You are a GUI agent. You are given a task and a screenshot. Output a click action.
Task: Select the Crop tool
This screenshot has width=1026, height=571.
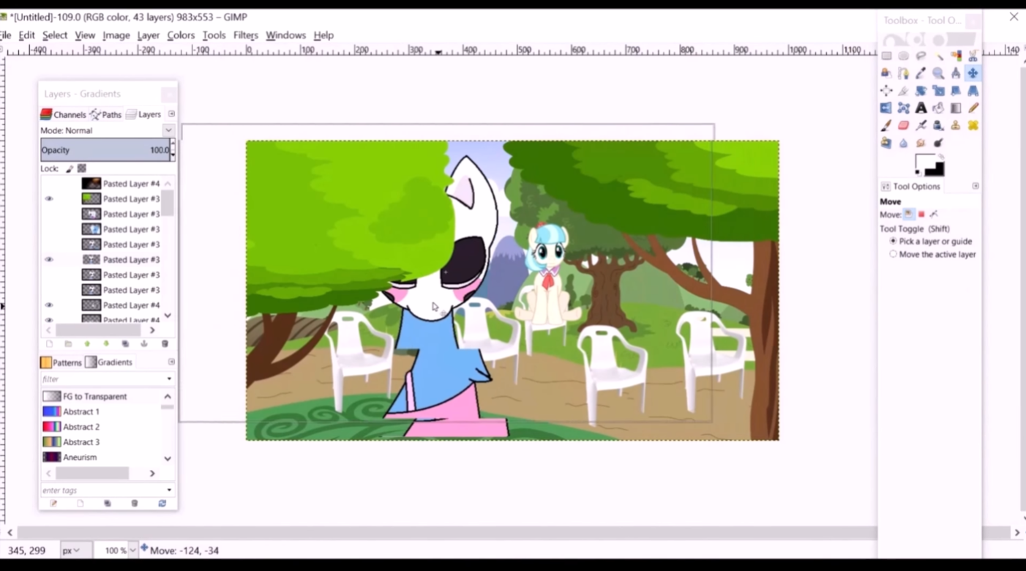point(904,91)
